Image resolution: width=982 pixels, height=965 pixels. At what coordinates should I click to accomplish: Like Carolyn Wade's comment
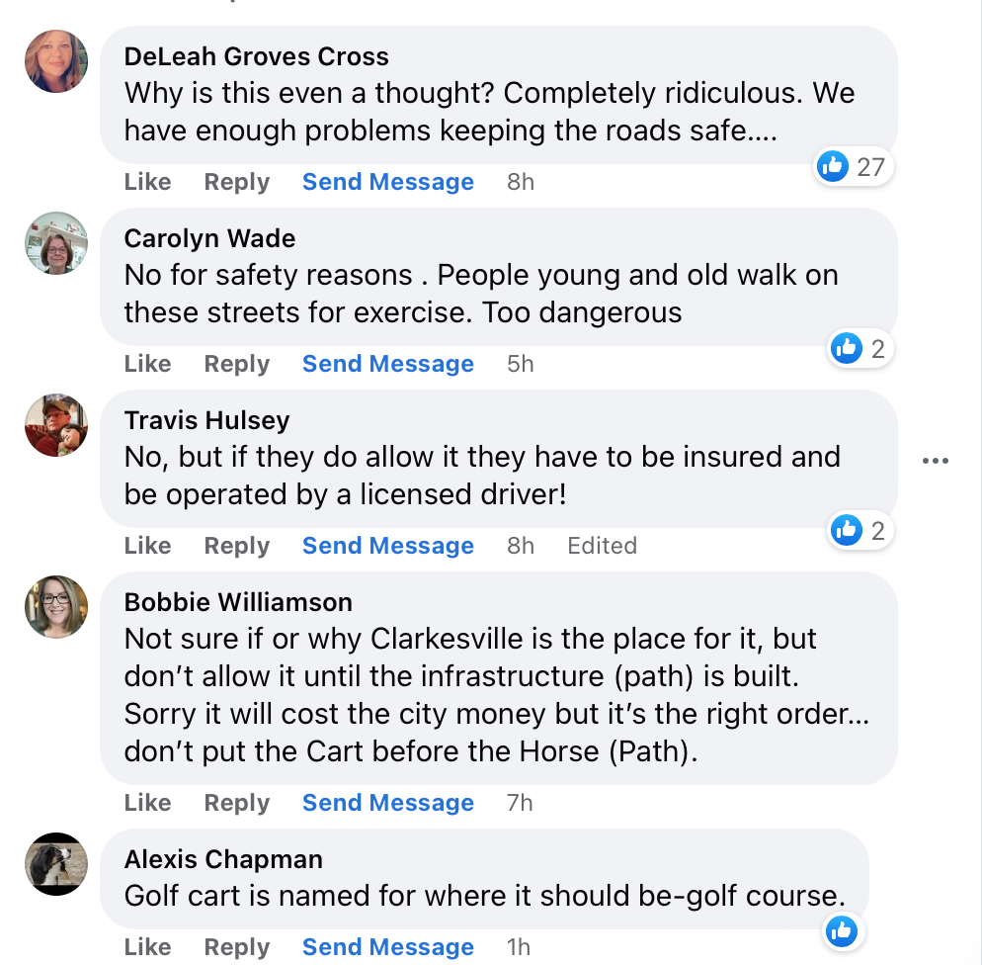click(147, 364)
